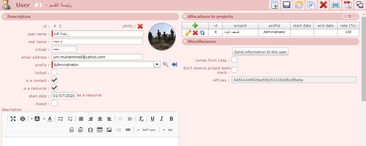Image resolution: width=366 pixels, height=146 pixels.
Task: Tick the closed checkbox
Action: coord(54,103)
